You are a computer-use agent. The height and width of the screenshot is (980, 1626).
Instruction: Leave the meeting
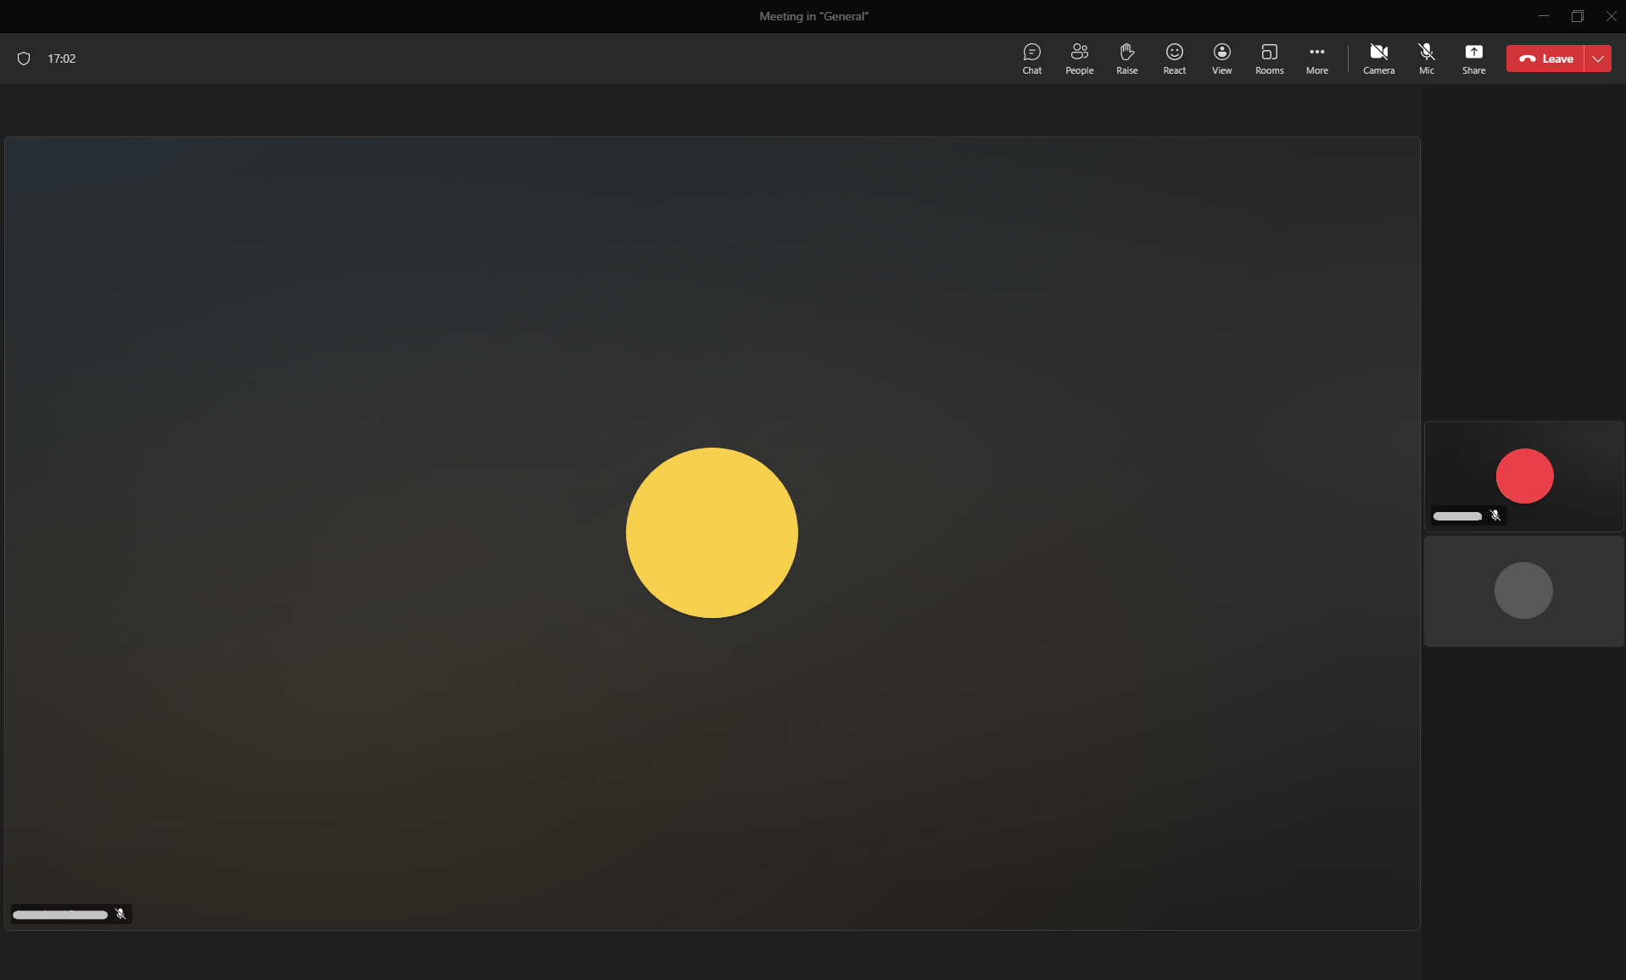point(1545,58)
